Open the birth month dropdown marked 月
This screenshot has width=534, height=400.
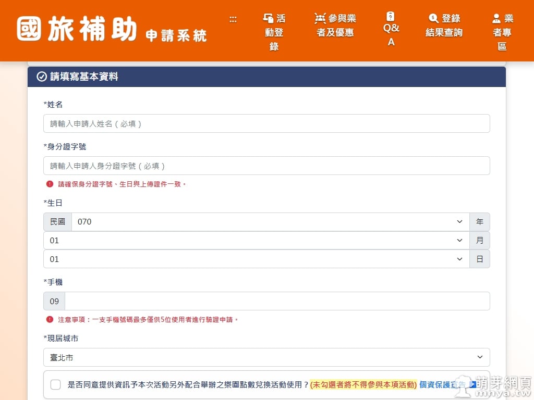point(257,241)
